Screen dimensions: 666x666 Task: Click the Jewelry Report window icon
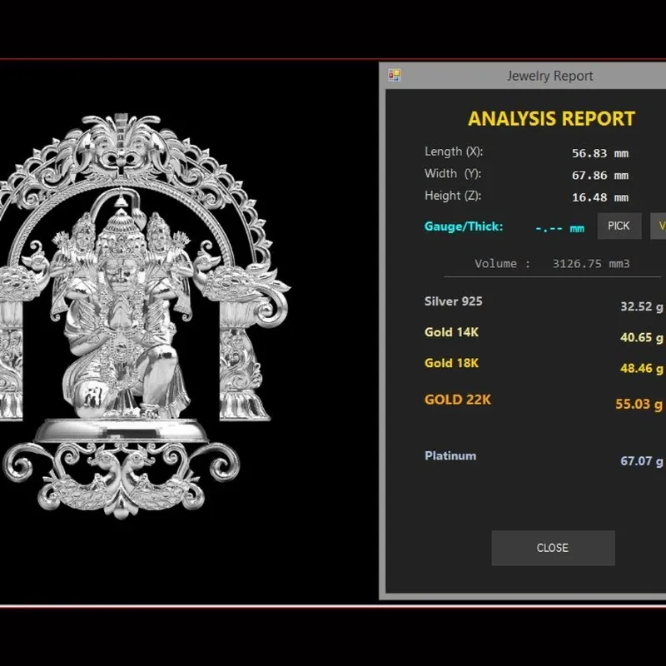click(394, 76)
